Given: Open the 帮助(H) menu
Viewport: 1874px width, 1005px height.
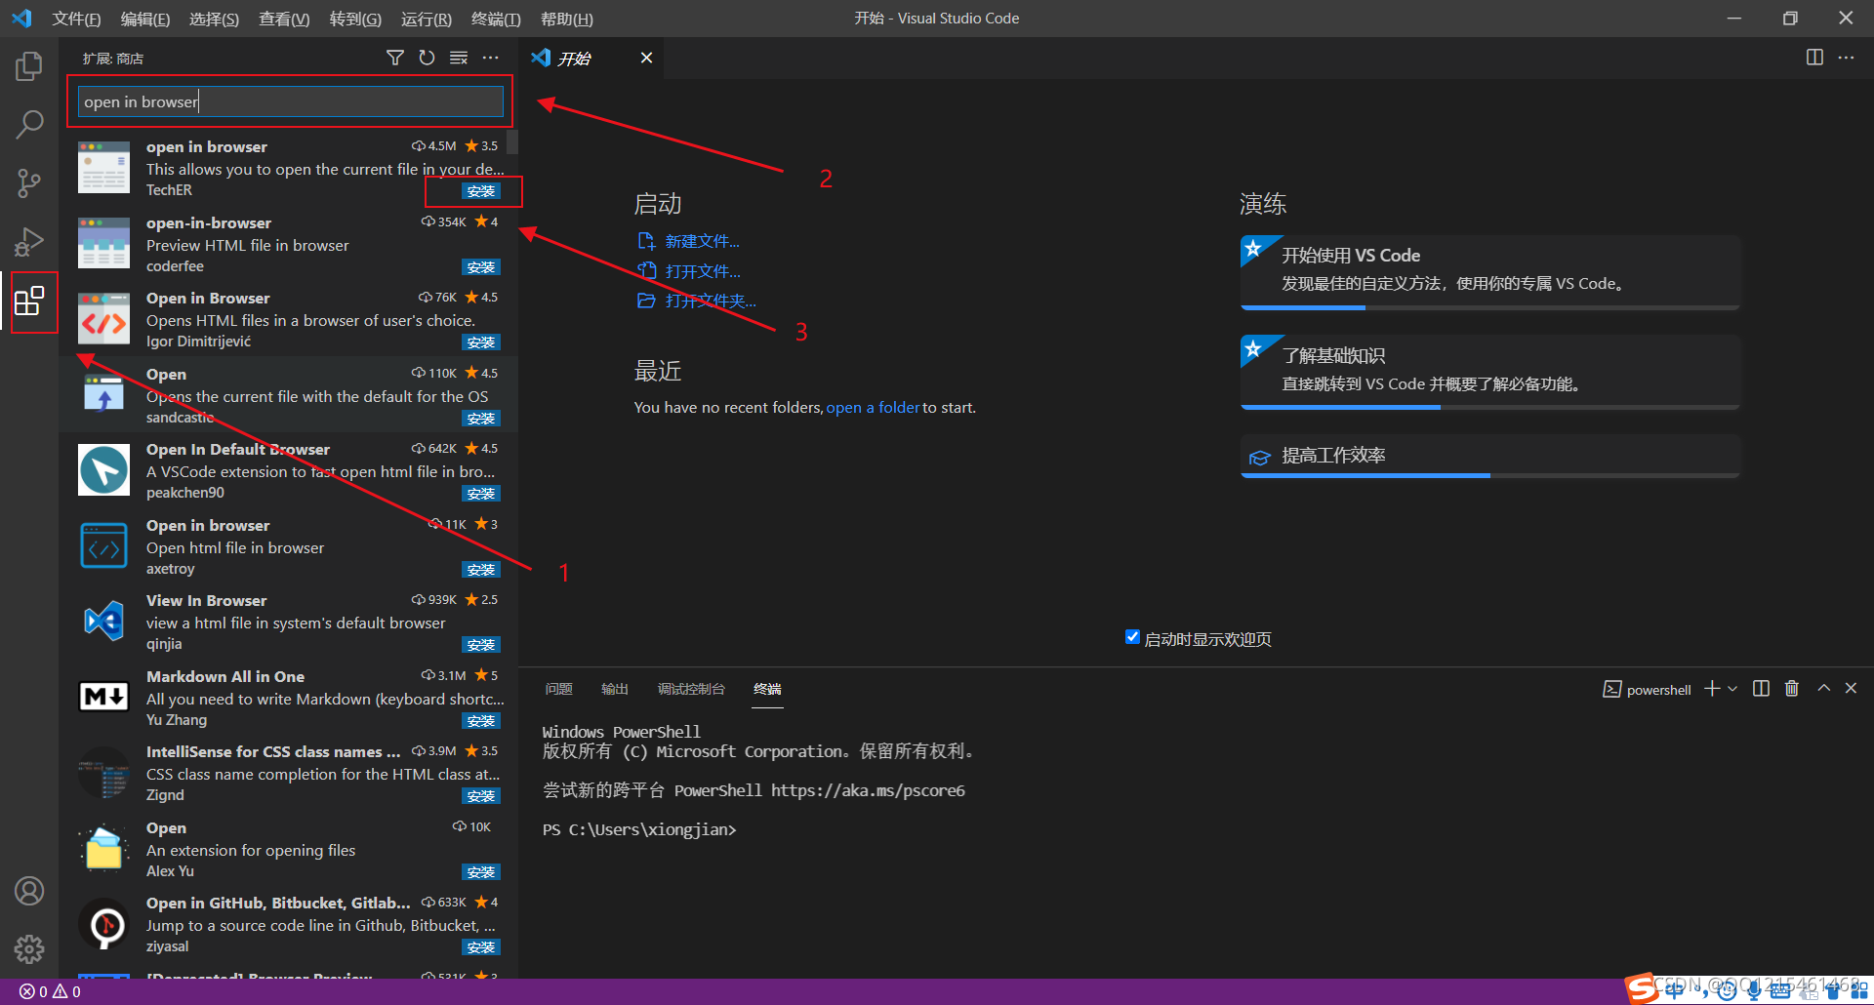Looking at the screenshot, I should 566,19.
